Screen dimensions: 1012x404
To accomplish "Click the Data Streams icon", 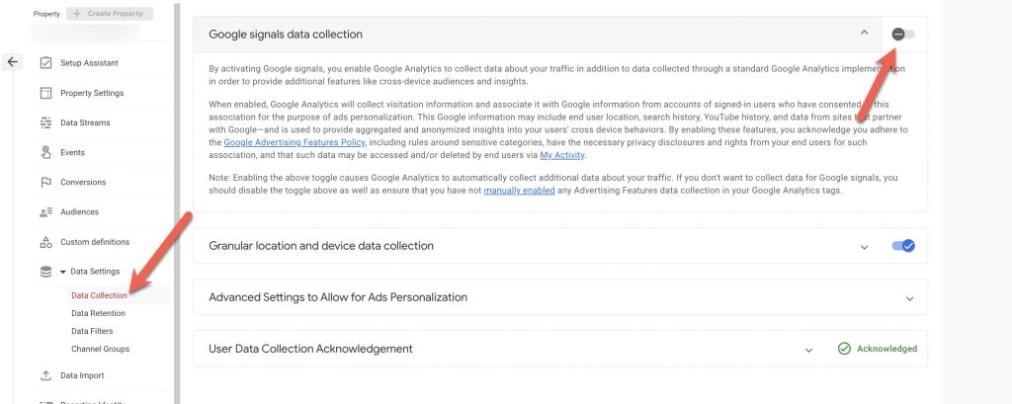I will (45, 122).
